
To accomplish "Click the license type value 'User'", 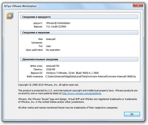I will tap(48, 46).
